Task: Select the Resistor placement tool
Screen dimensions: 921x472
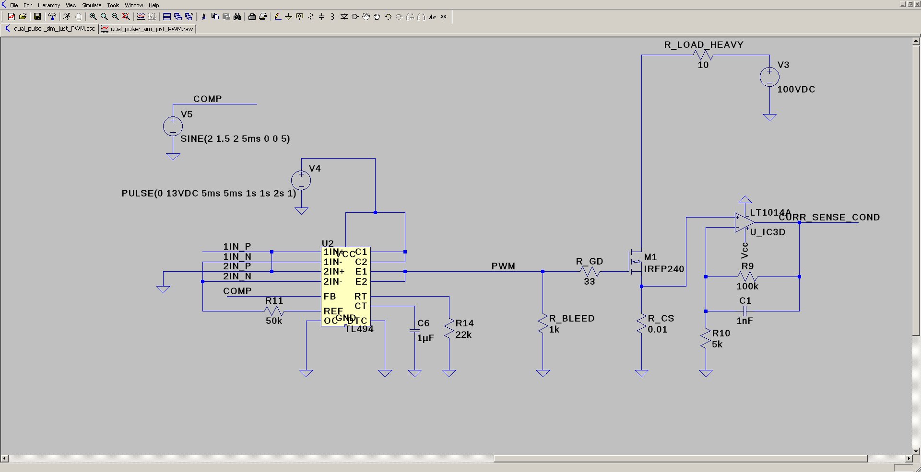Action: tap(310, 17)
